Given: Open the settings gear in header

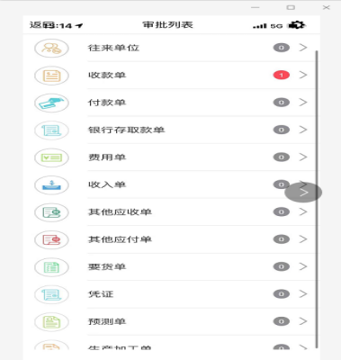Looking at the screenshot, I should point(297,25).
